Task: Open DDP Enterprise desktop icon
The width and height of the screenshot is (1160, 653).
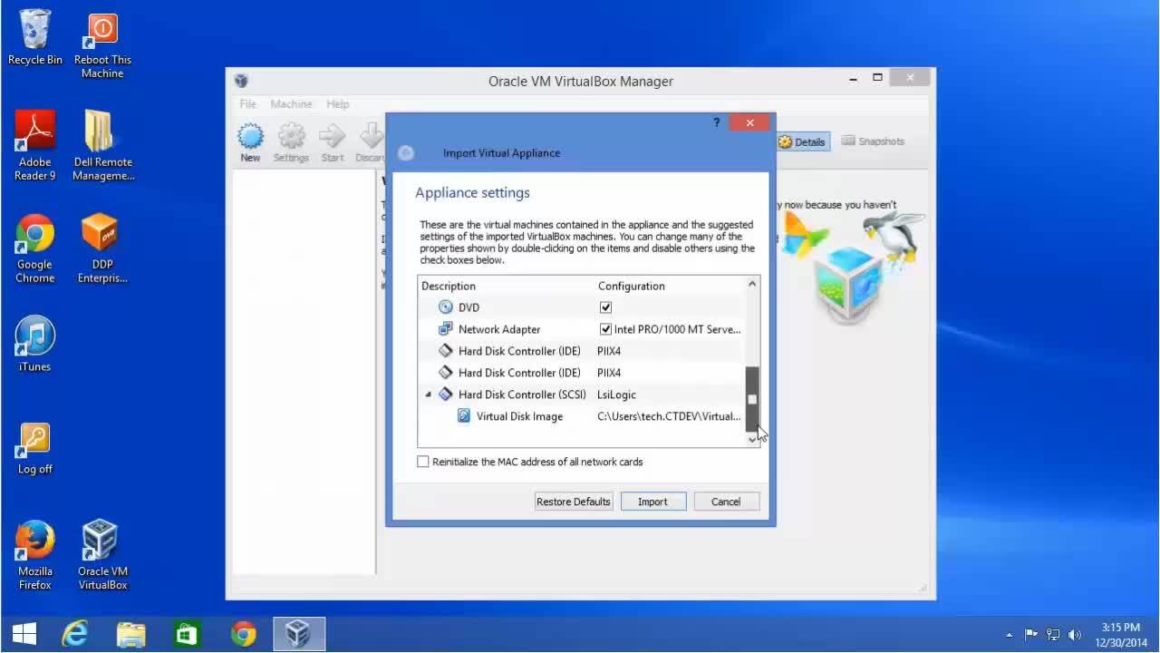Action: (102, 249)
